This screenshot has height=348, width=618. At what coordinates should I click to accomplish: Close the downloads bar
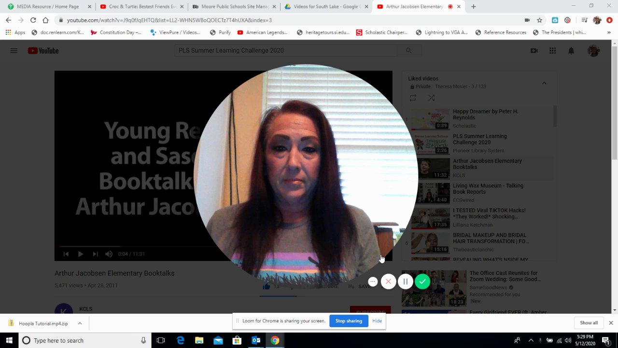(x=611, y=323)
